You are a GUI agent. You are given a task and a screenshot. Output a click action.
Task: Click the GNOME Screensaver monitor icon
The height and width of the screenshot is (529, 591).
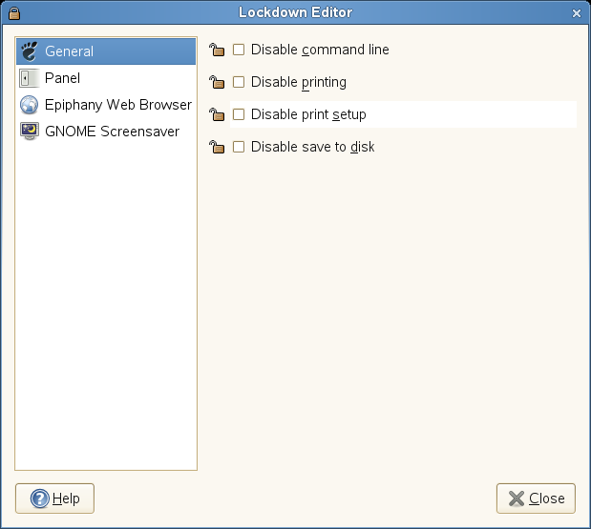(x=29, y=132)
